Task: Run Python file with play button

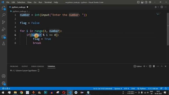Action: (x=156, y=7)
